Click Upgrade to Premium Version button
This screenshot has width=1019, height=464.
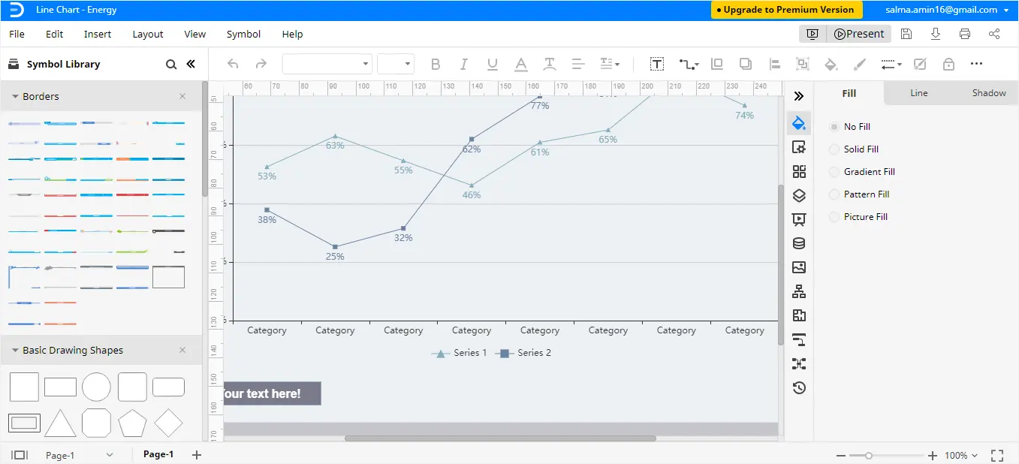pos(786,10)
